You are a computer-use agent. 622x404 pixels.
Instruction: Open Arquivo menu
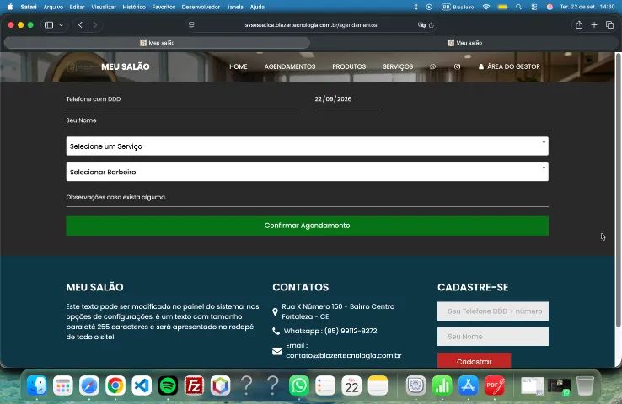tap(53, 7)
